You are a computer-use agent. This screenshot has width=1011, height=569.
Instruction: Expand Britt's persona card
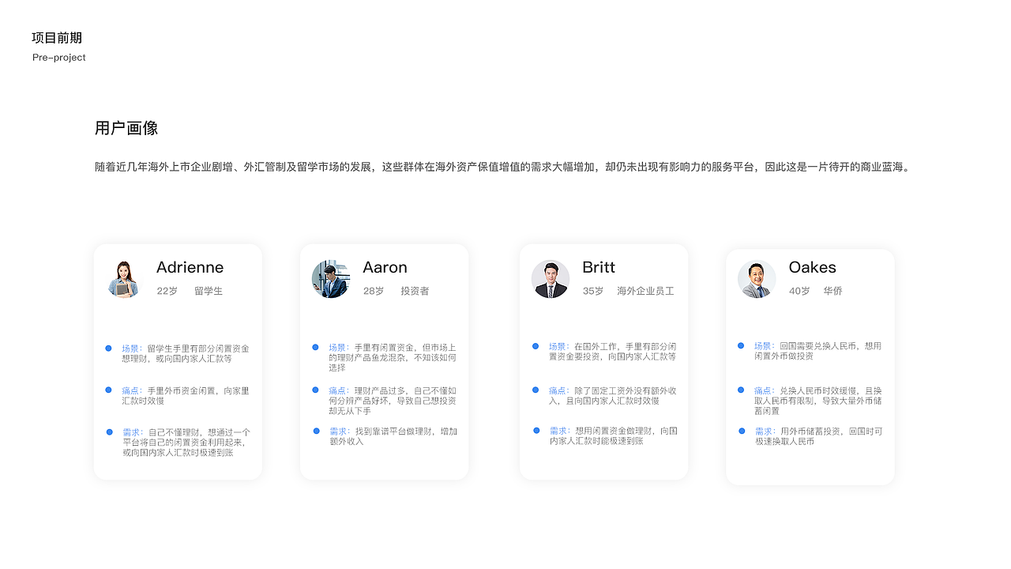tap(604, 361)
